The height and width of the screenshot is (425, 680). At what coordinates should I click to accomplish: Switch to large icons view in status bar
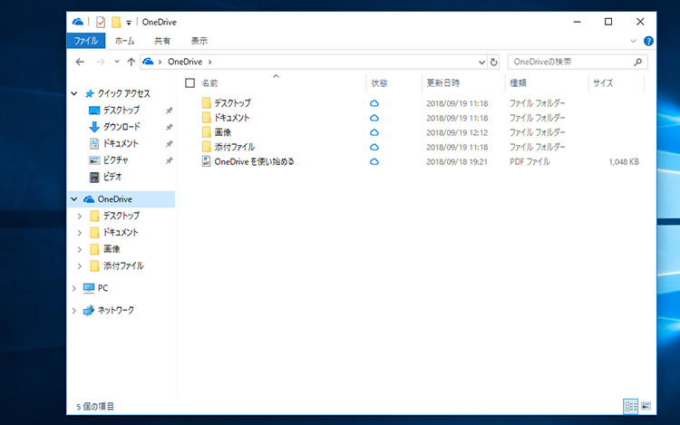pos(646,406)
